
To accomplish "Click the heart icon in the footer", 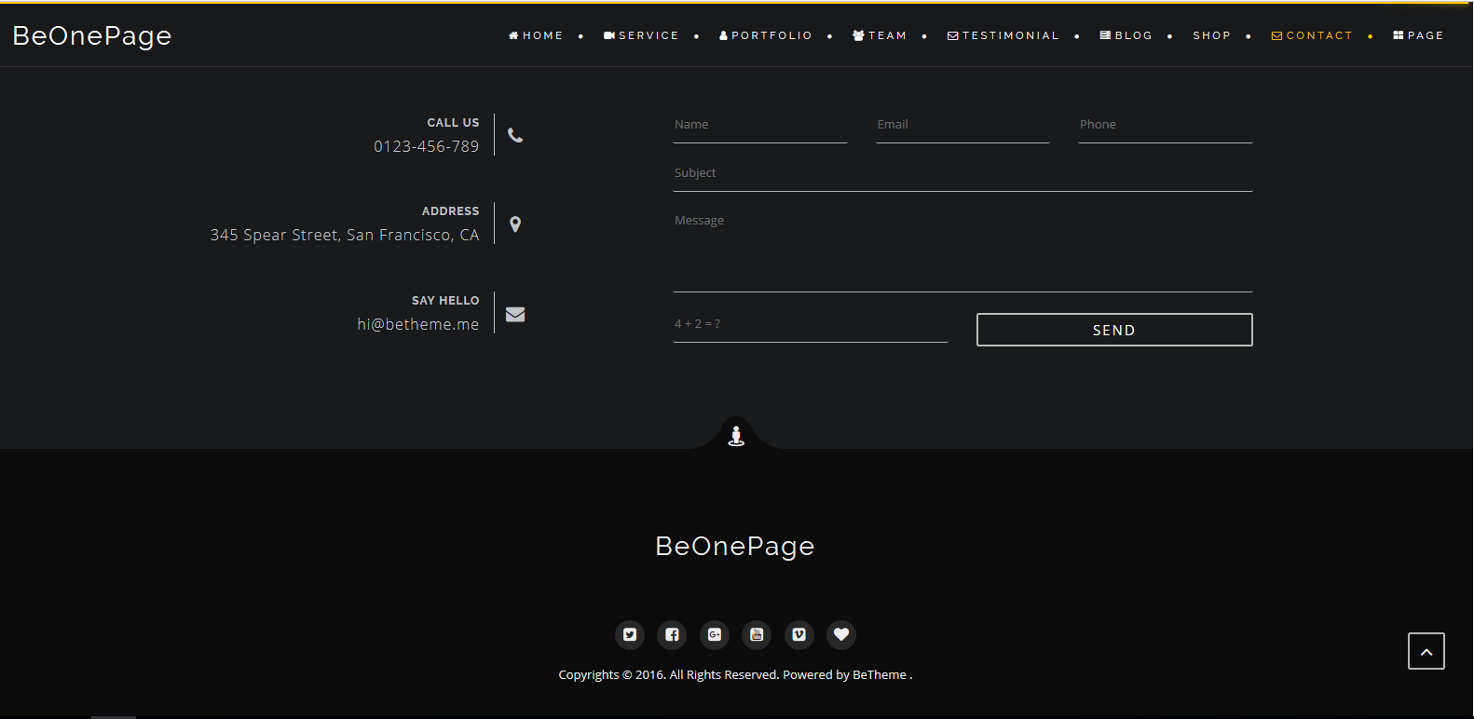I will click(841, 634).
